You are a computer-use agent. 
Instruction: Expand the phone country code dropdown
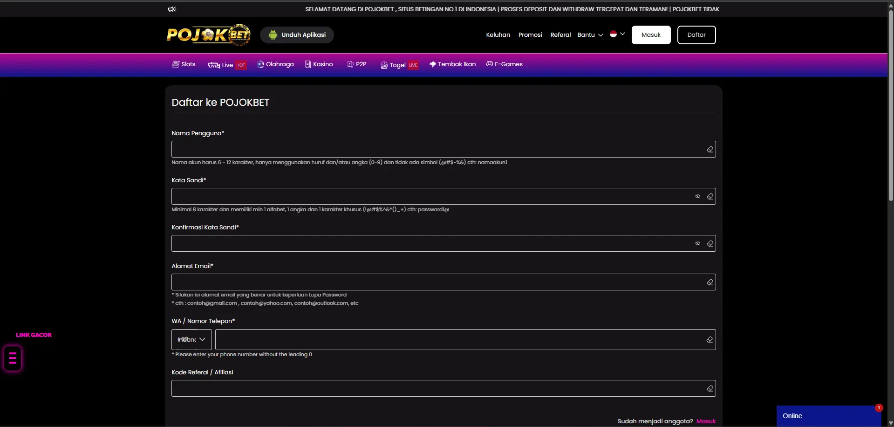191,339
